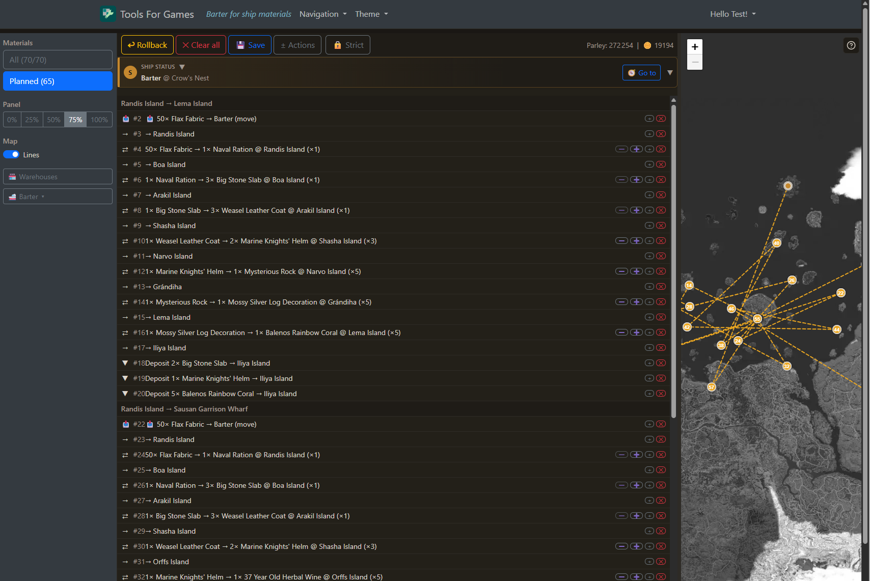Open the Theme dropdown menu
870x581 pixels.
pos(371,14)
